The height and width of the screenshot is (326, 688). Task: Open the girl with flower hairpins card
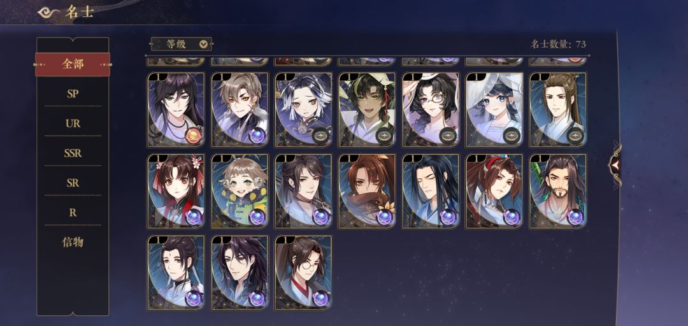pyautogui.click(x=176, y=191)
